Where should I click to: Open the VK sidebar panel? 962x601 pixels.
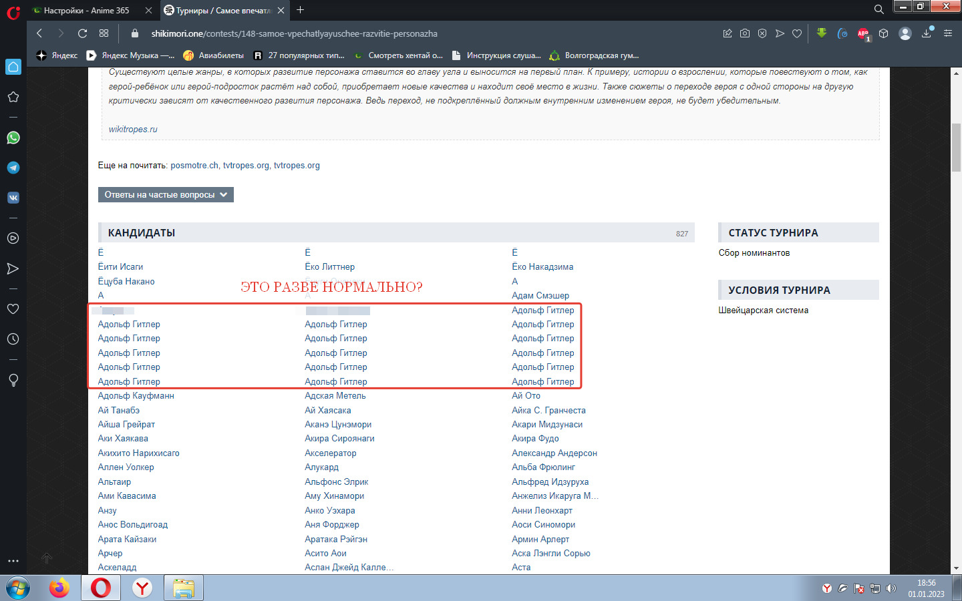click(13, 198)
